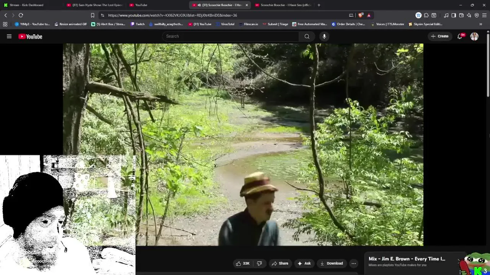Screen dimensions: 490x275
Task: Switch to Stream - Kick Dashboard tab
Action: pyautogui.click(x=31, y=5)
